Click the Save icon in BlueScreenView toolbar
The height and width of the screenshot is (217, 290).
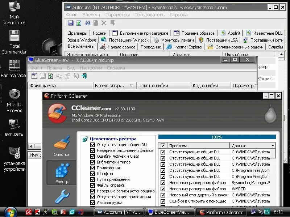coord(43,76)
